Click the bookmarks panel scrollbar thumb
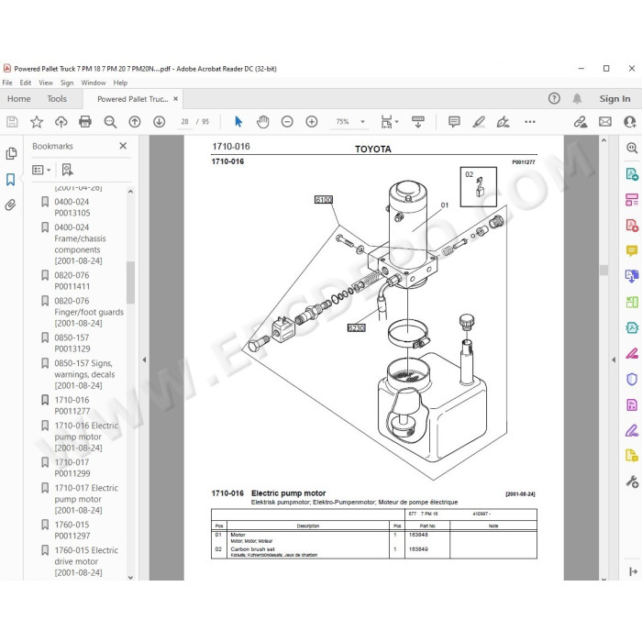642x642 pixels. [130, 282]
